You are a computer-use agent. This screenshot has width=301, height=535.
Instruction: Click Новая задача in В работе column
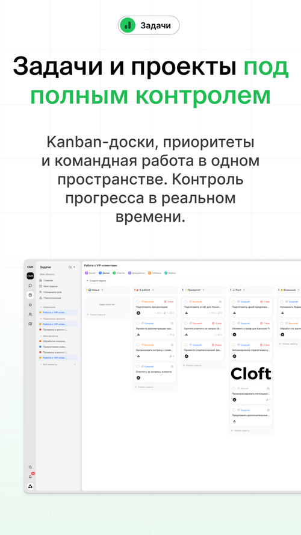point(144,387)
